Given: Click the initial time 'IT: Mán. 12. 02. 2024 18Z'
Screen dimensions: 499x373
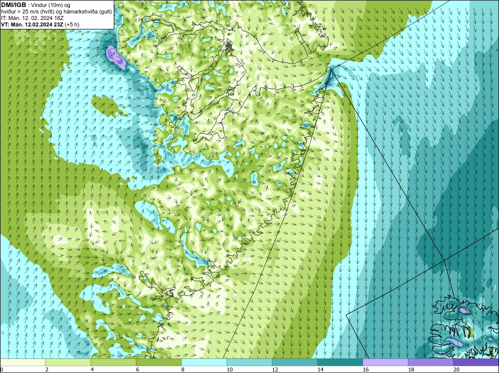Looking at the screenshot, I should 32,18.
